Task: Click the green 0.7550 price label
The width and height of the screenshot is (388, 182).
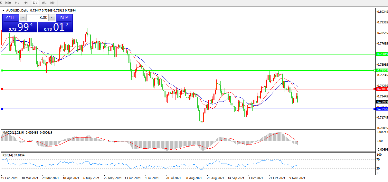Action: (x=382, y=70)
